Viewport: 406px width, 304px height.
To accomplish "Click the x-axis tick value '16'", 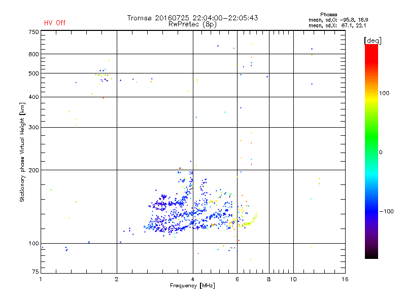I will tap(345, 279).
